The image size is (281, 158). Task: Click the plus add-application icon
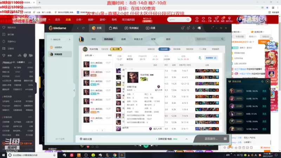pyautogui.click(x=70, y=39)
